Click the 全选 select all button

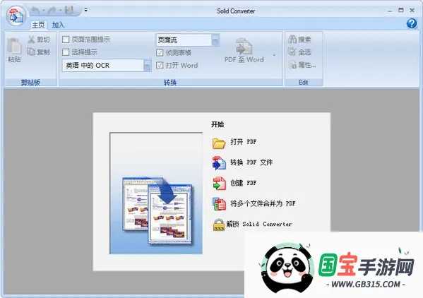tap(299, 52)
